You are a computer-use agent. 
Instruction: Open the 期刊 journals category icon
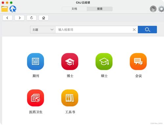(35, 62)
